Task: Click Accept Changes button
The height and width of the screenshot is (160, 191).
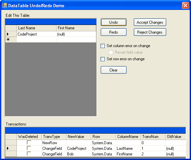Action: 150,22
